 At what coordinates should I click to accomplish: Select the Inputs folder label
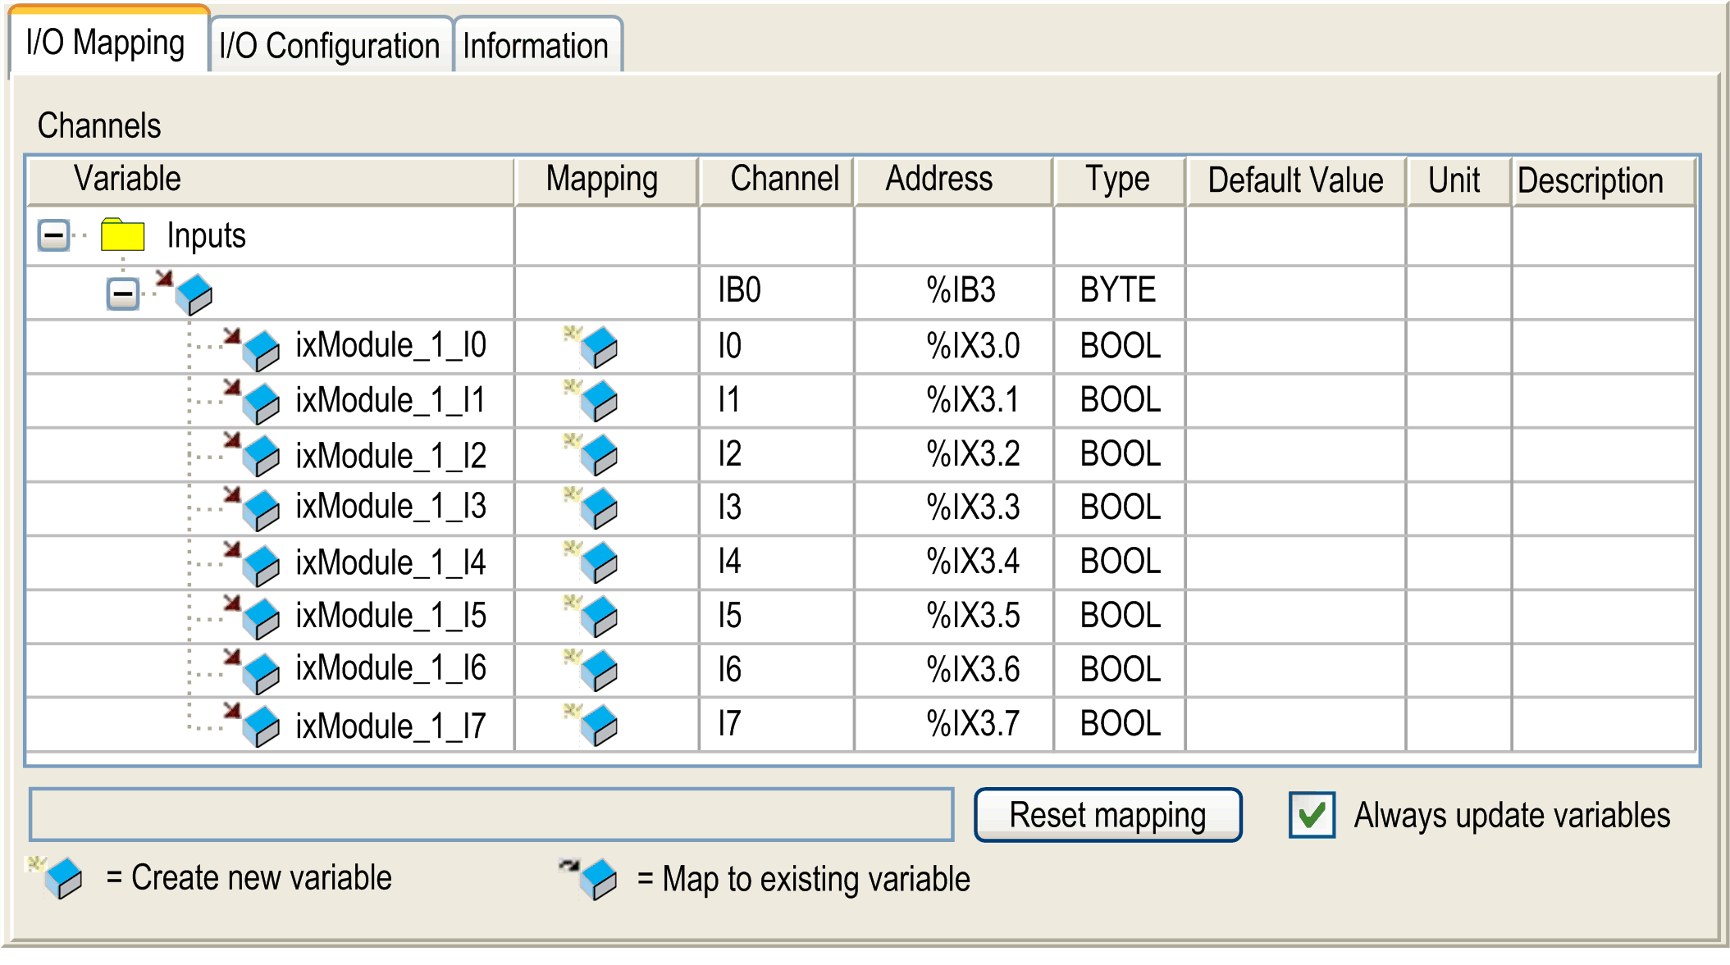point(206,236)
